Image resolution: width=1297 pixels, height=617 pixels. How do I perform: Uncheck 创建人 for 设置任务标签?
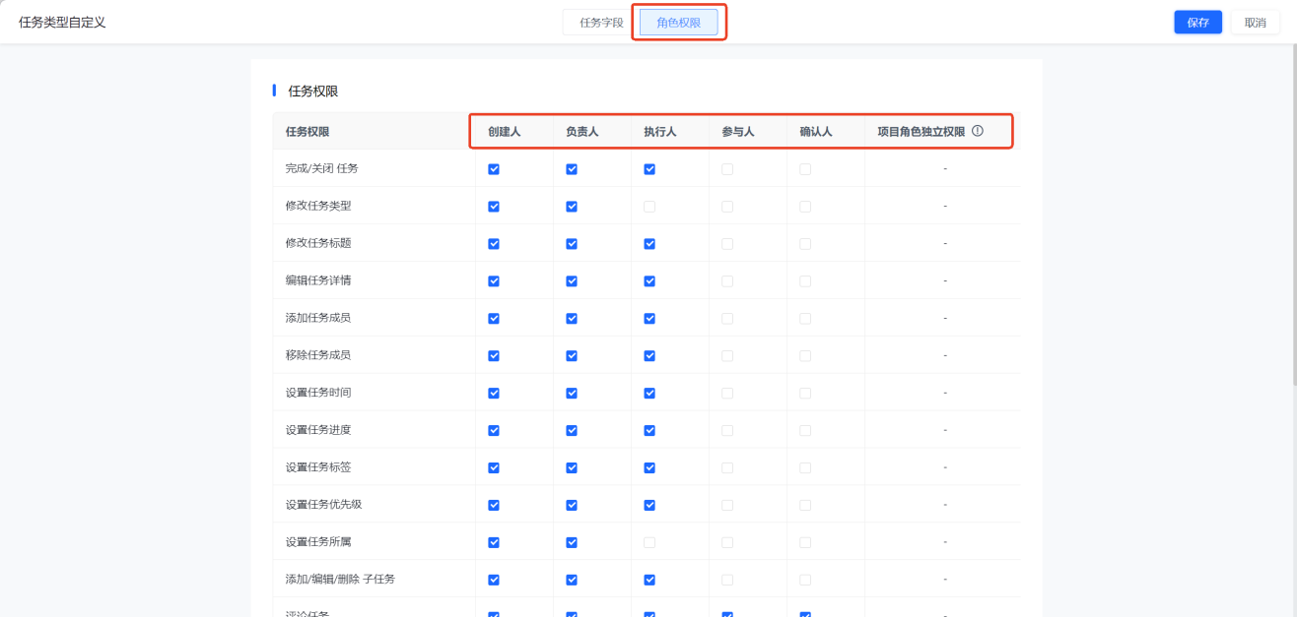coord(494,467)
